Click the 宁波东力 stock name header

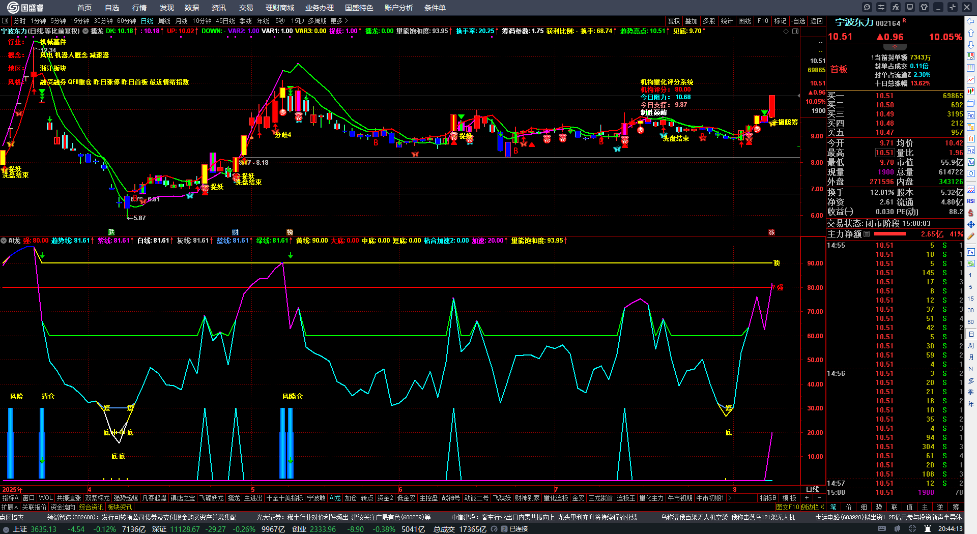pos(854,22)
